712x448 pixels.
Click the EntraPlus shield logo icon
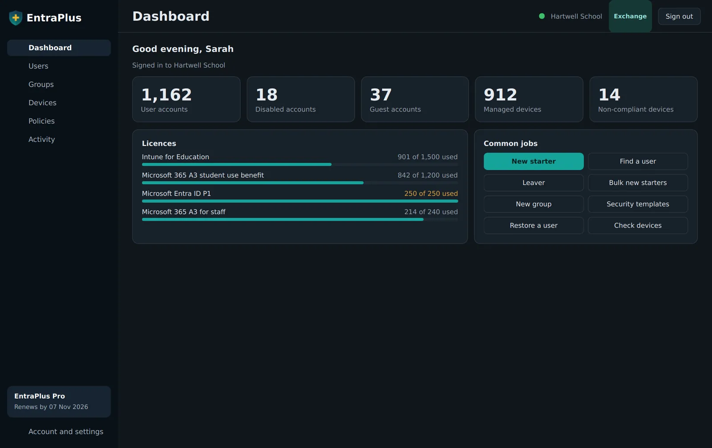coord(16,18)
